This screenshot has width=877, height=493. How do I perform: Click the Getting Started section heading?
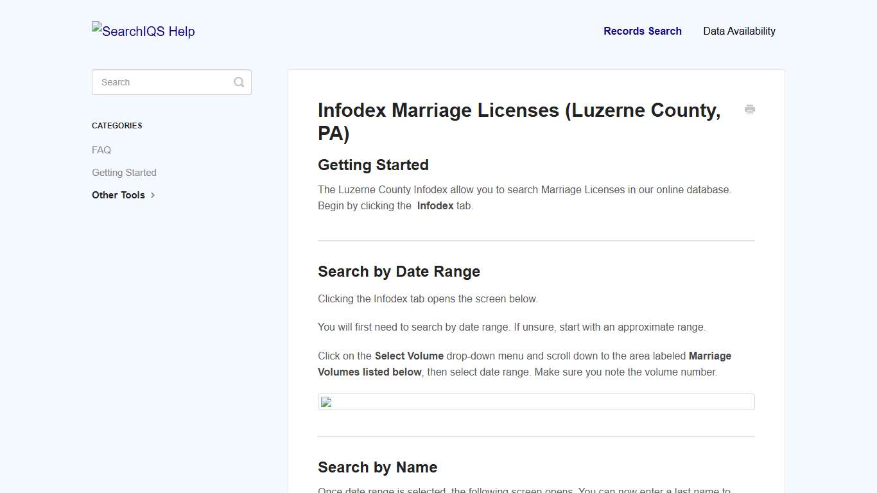click(x=373, y=165)
